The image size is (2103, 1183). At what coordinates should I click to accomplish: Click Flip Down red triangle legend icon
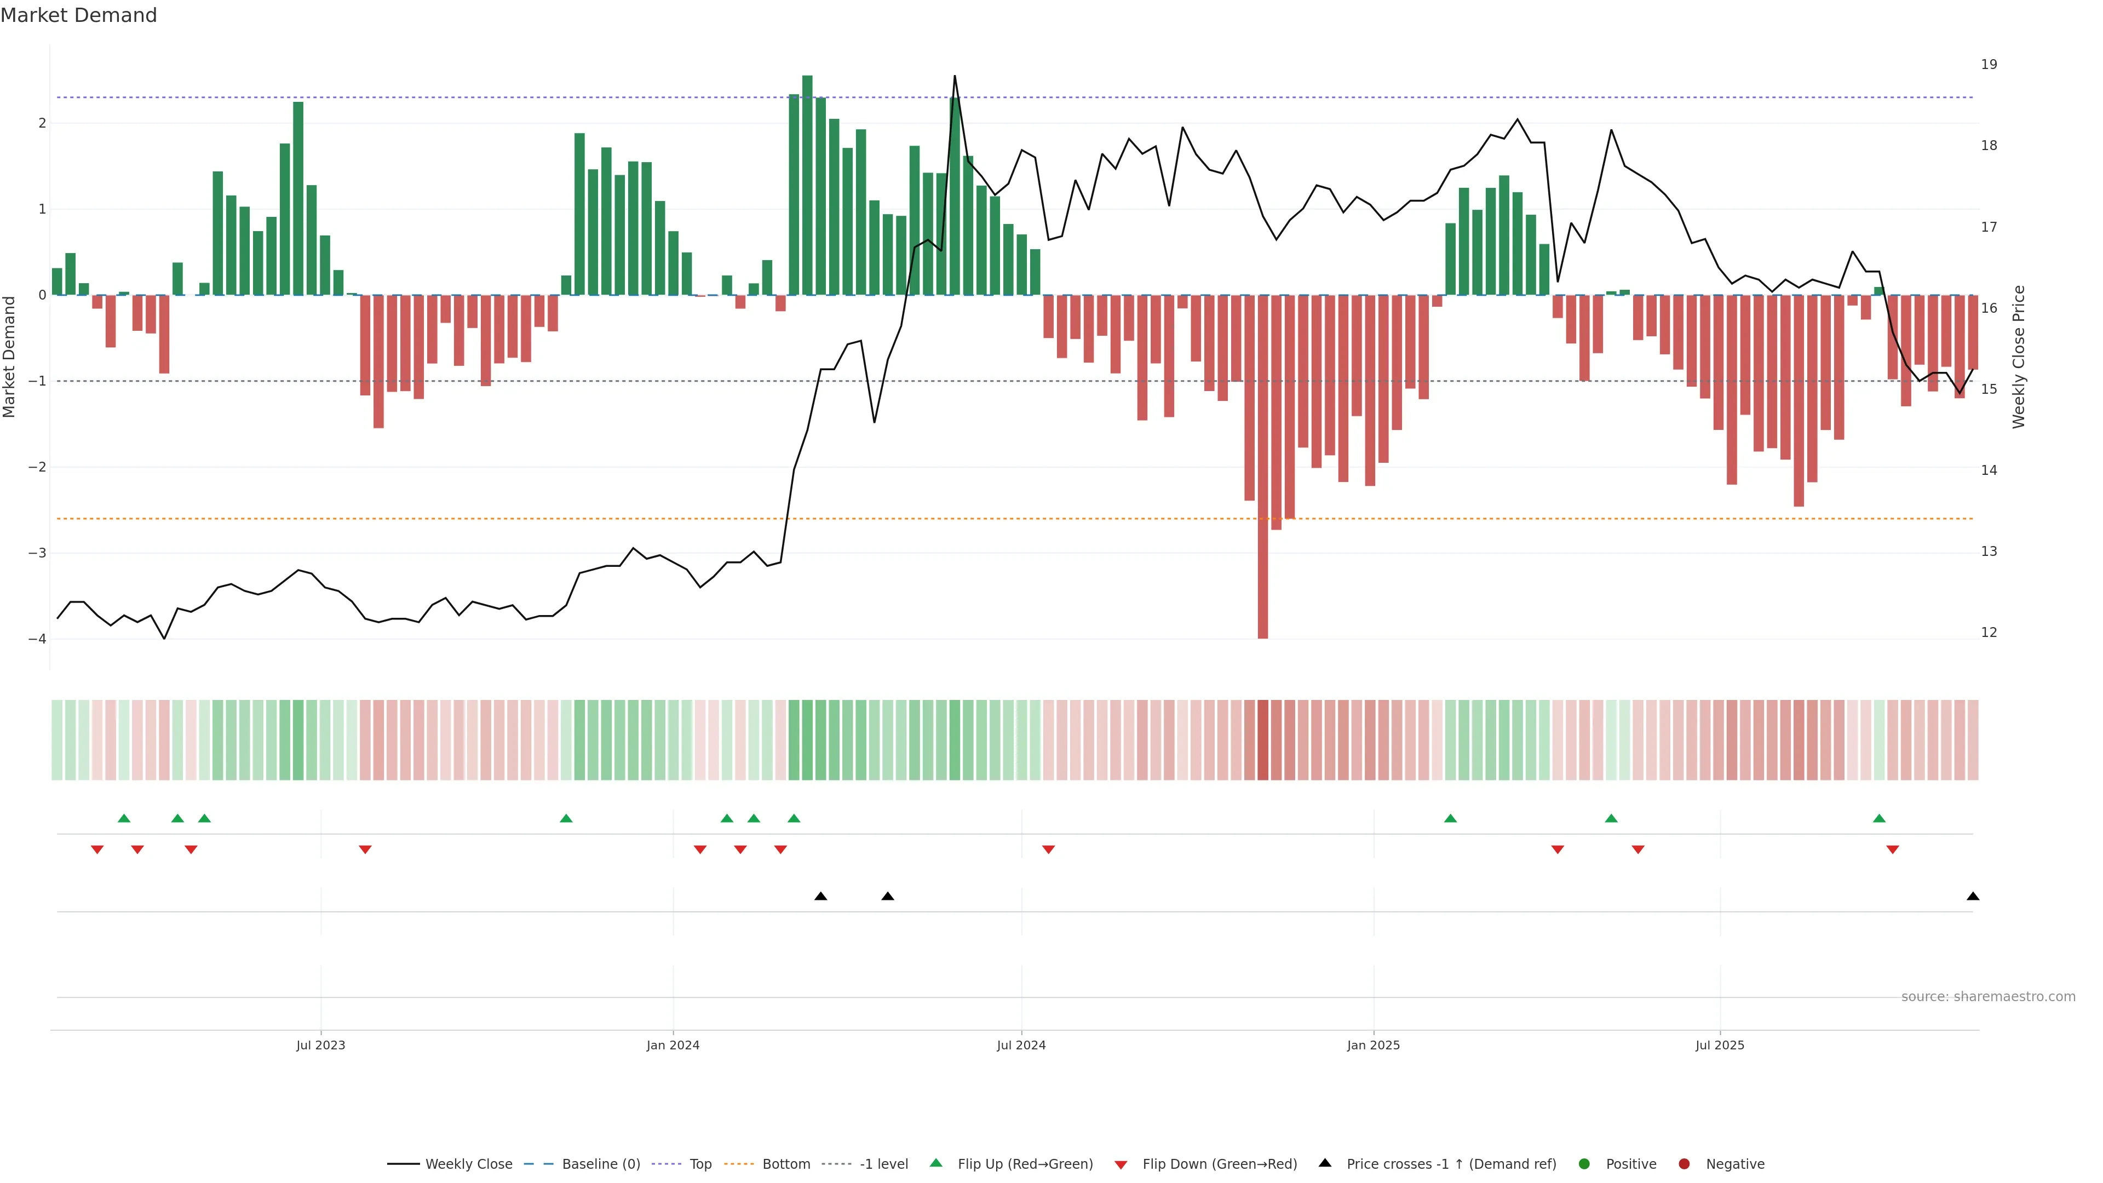pyautogui.click(x=1121, y=1164)
